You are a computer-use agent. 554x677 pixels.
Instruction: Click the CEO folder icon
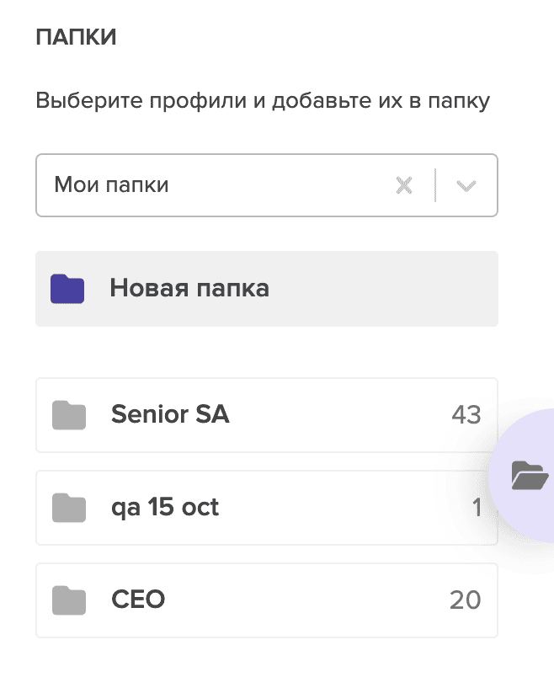point(69,600)
